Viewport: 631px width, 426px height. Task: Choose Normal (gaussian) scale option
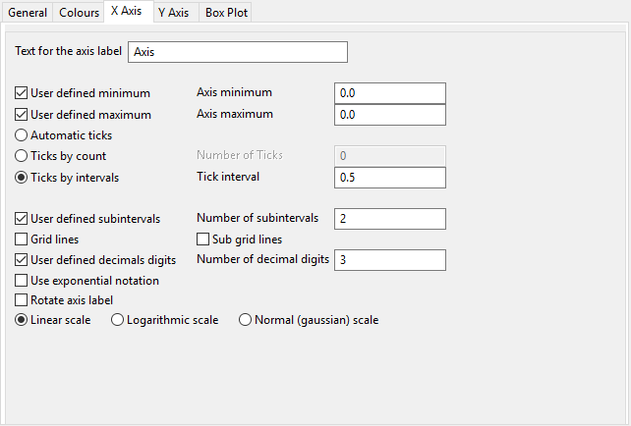[x=246, y=320]
